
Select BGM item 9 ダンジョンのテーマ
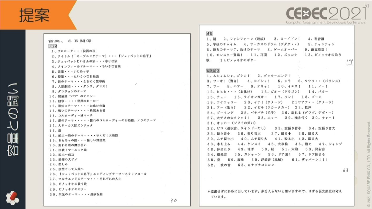(69, 91)
